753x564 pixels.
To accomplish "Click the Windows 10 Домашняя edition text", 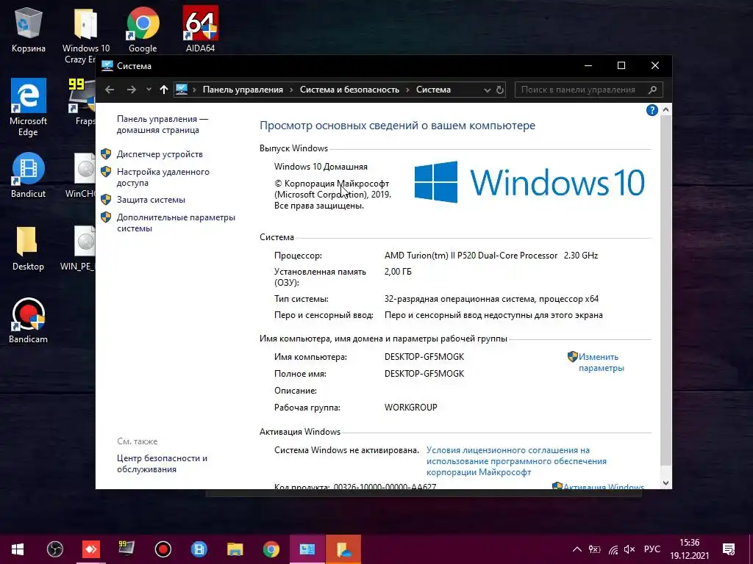I will pyautogui.click(x=321, y=167).
